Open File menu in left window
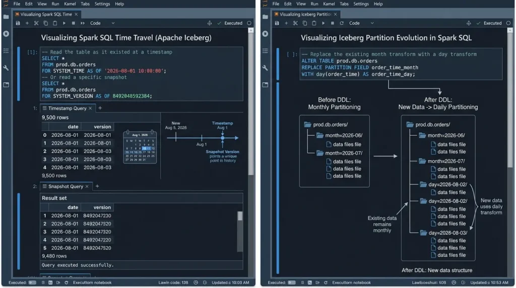 coord(17,4)
